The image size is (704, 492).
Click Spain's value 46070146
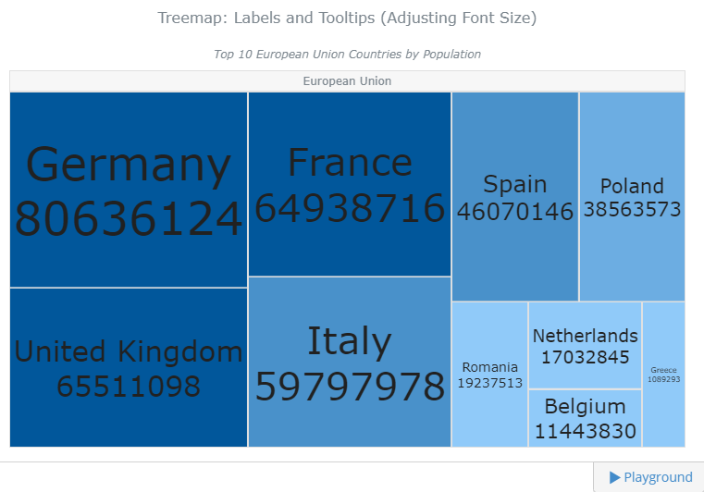[515, 212]
